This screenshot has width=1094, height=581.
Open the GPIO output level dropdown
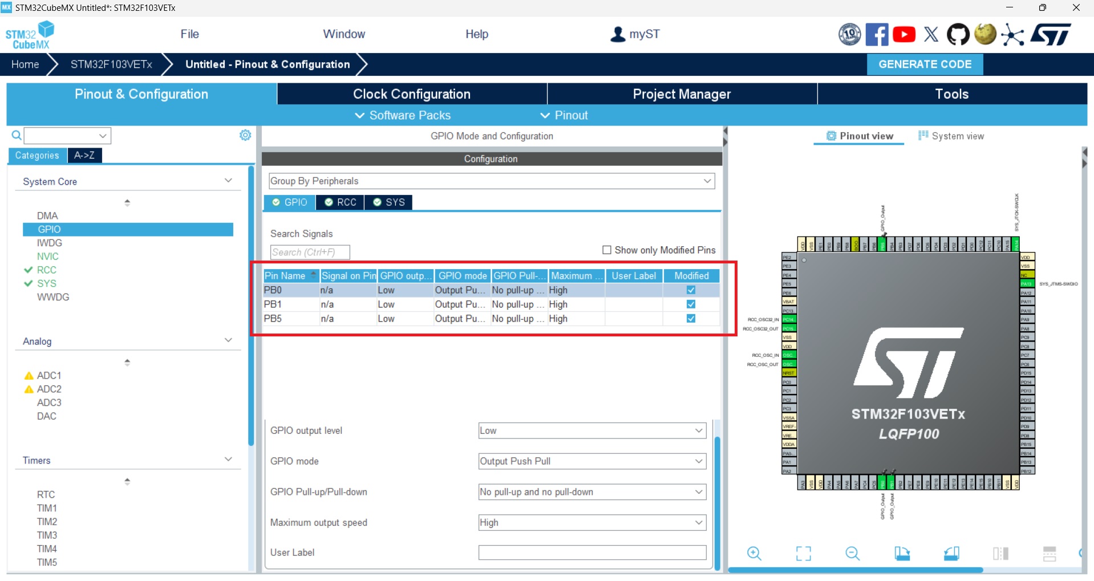pyautogui.click(x=592, y=430)
